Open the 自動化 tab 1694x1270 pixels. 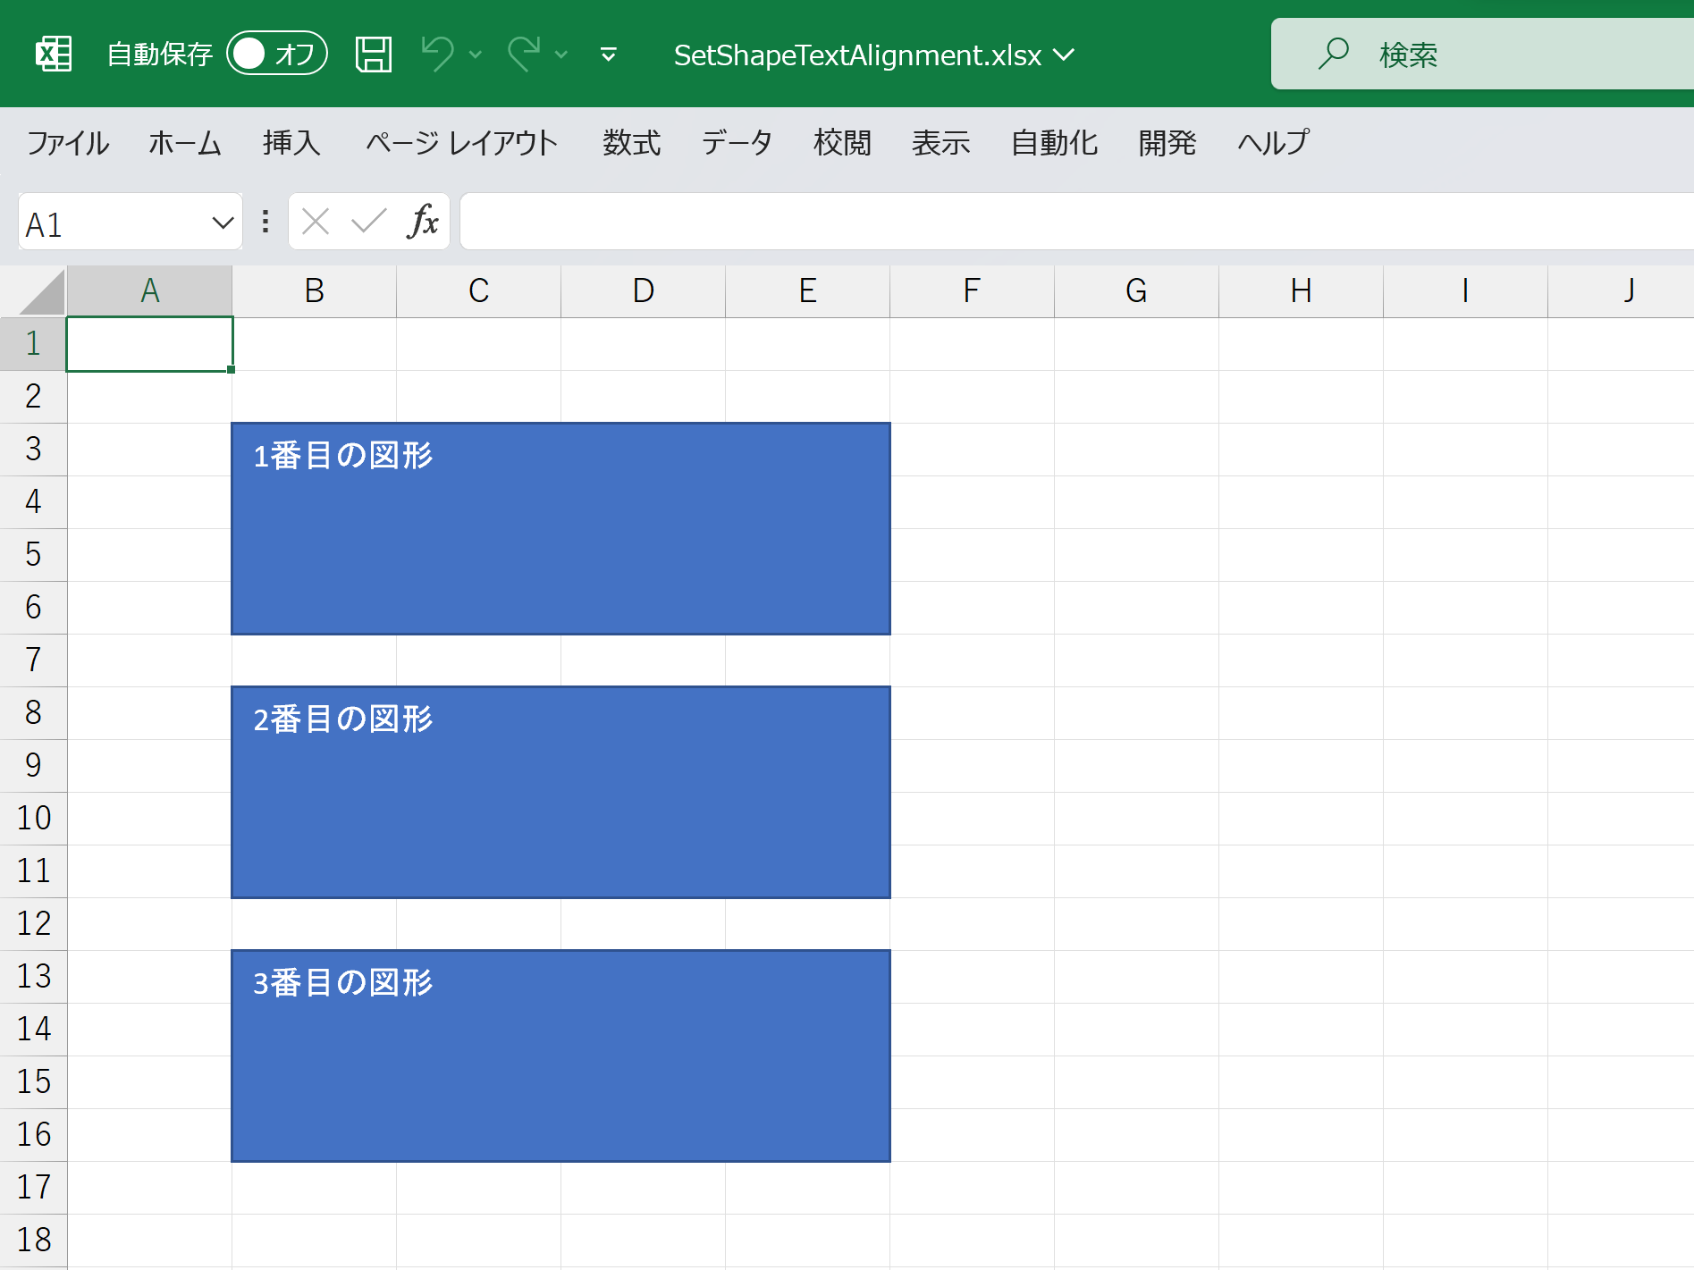(1054, 143)
